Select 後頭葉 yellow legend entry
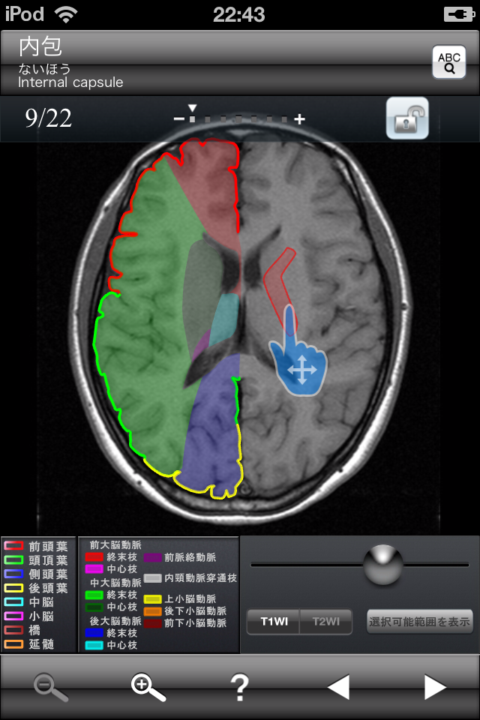The height and width of the screenshot is (720, 480). pyautogui.click(x=39, y=589)
